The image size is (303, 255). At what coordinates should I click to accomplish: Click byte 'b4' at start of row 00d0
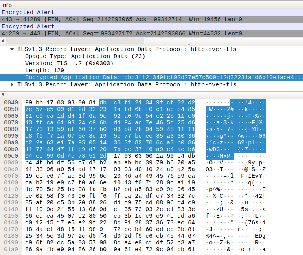click(29, 162)
